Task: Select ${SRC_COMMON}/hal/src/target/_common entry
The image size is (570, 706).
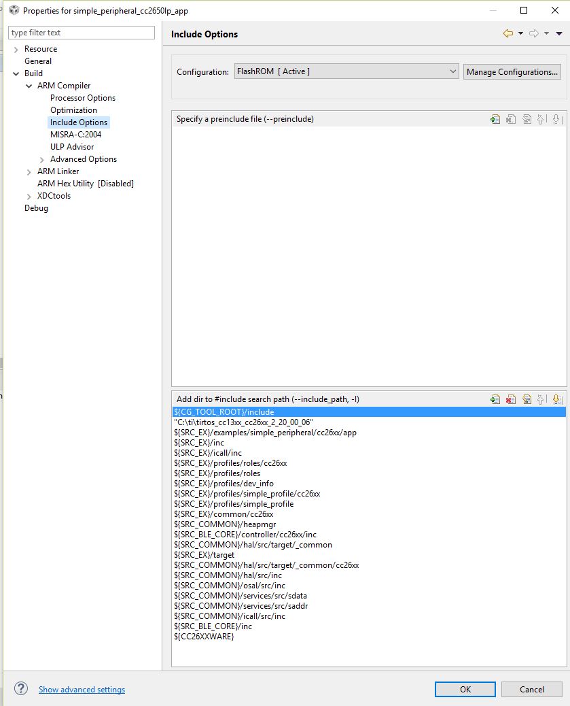Action: coord(253,545)
